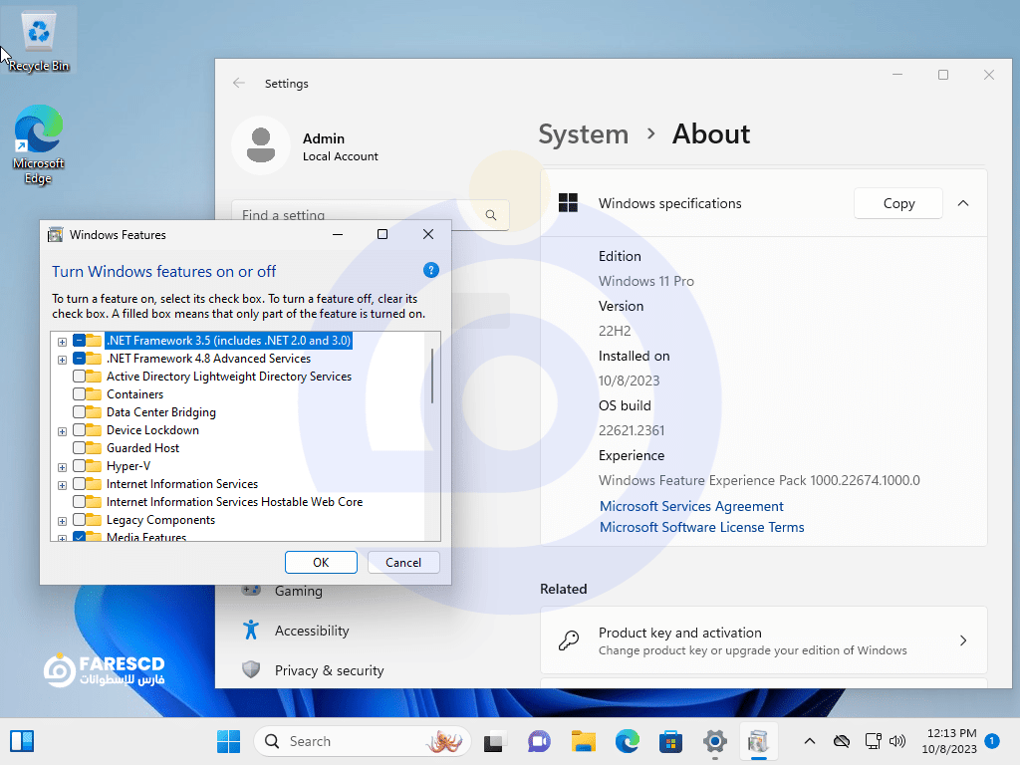Open the taskbar clock and date
Screen dimensions: 1020x765
pos(949,741)
